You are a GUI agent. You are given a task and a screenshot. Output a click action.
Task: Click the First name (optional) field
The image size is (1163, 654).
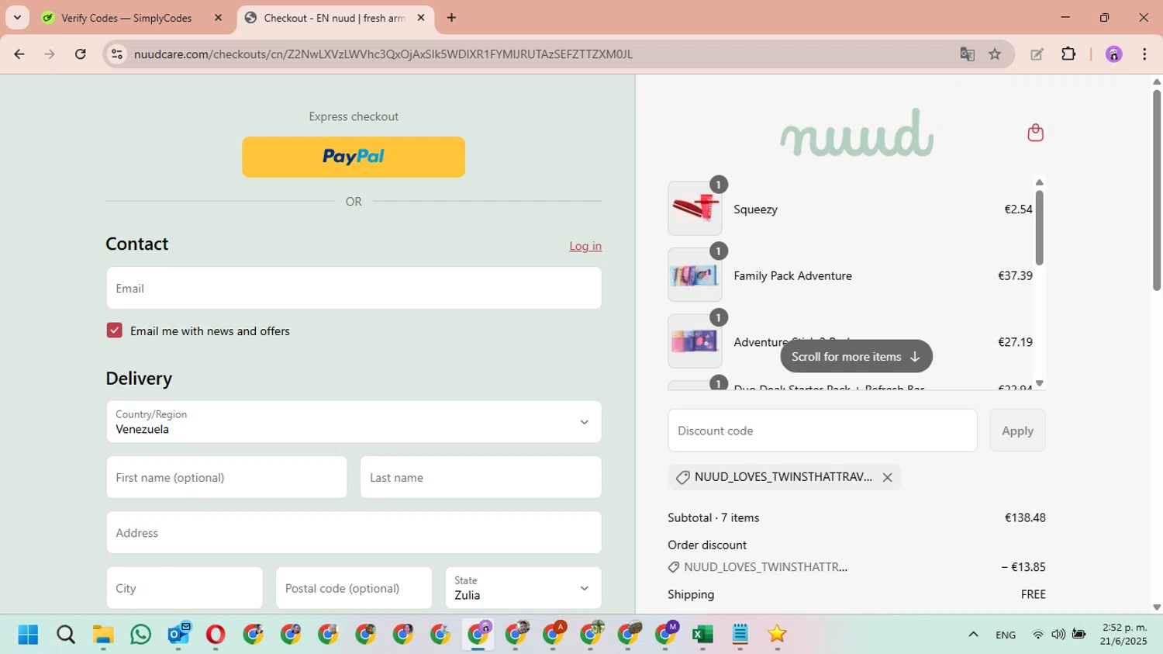tap(226, 477)
